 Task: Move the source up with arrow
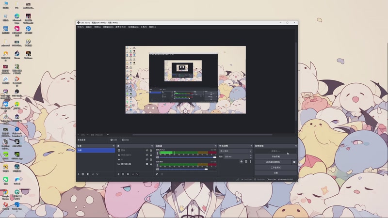point(133,174)
